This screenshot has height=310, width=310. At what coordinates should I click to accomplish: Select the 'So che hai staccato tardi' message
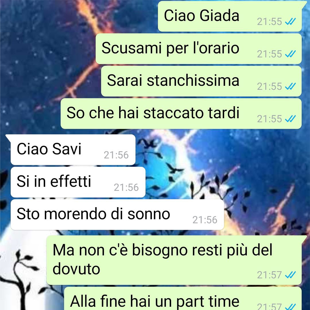(x=181, y=113)
